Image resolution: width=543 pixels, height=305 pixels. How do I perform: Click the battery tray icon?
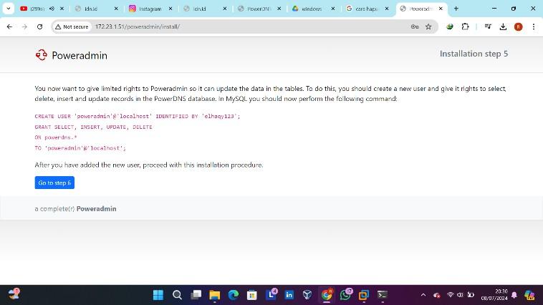(470, 294)
